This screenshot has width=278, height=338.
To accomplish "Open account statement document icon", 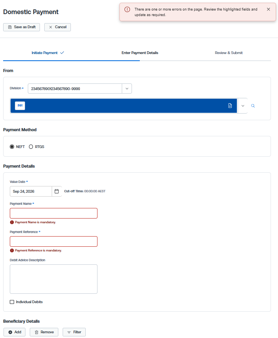I will [230, 106].
